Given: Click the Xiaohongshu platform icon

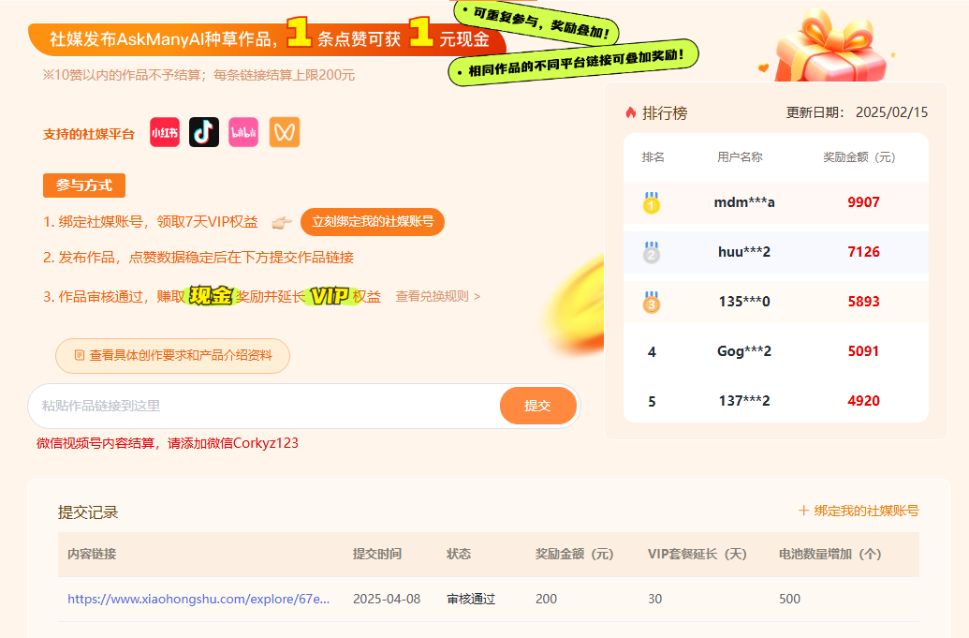Looking at the screenshot, I should tap(165, 132).
